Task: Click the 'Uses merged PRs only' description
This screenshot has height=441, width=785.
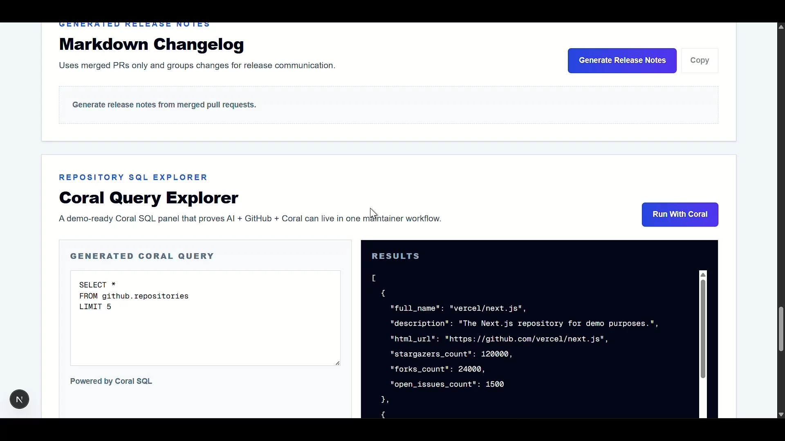Action: point(197,66)
